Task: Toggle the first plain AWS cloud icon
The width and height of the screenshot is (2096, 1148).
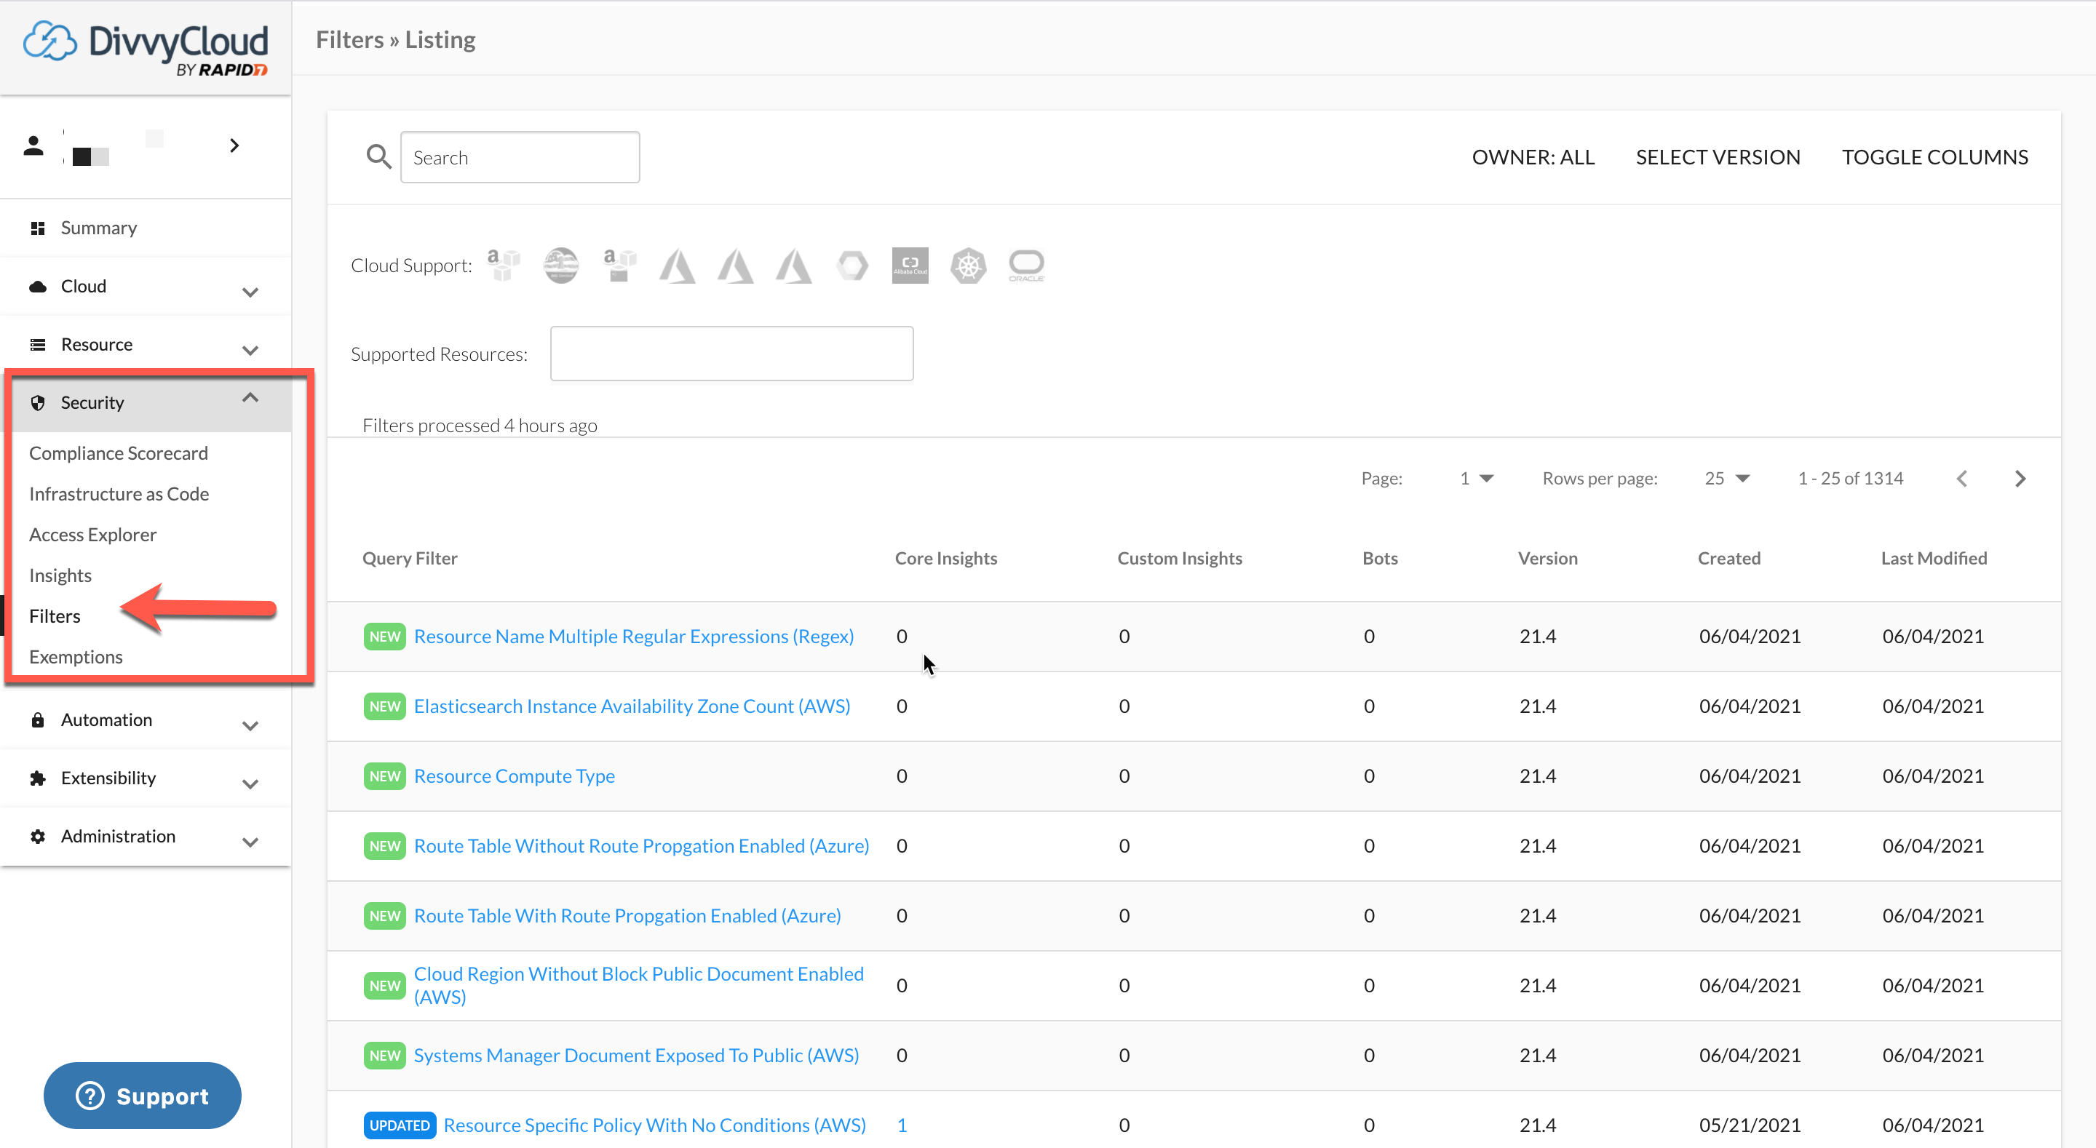Action: tap(503, 266)
